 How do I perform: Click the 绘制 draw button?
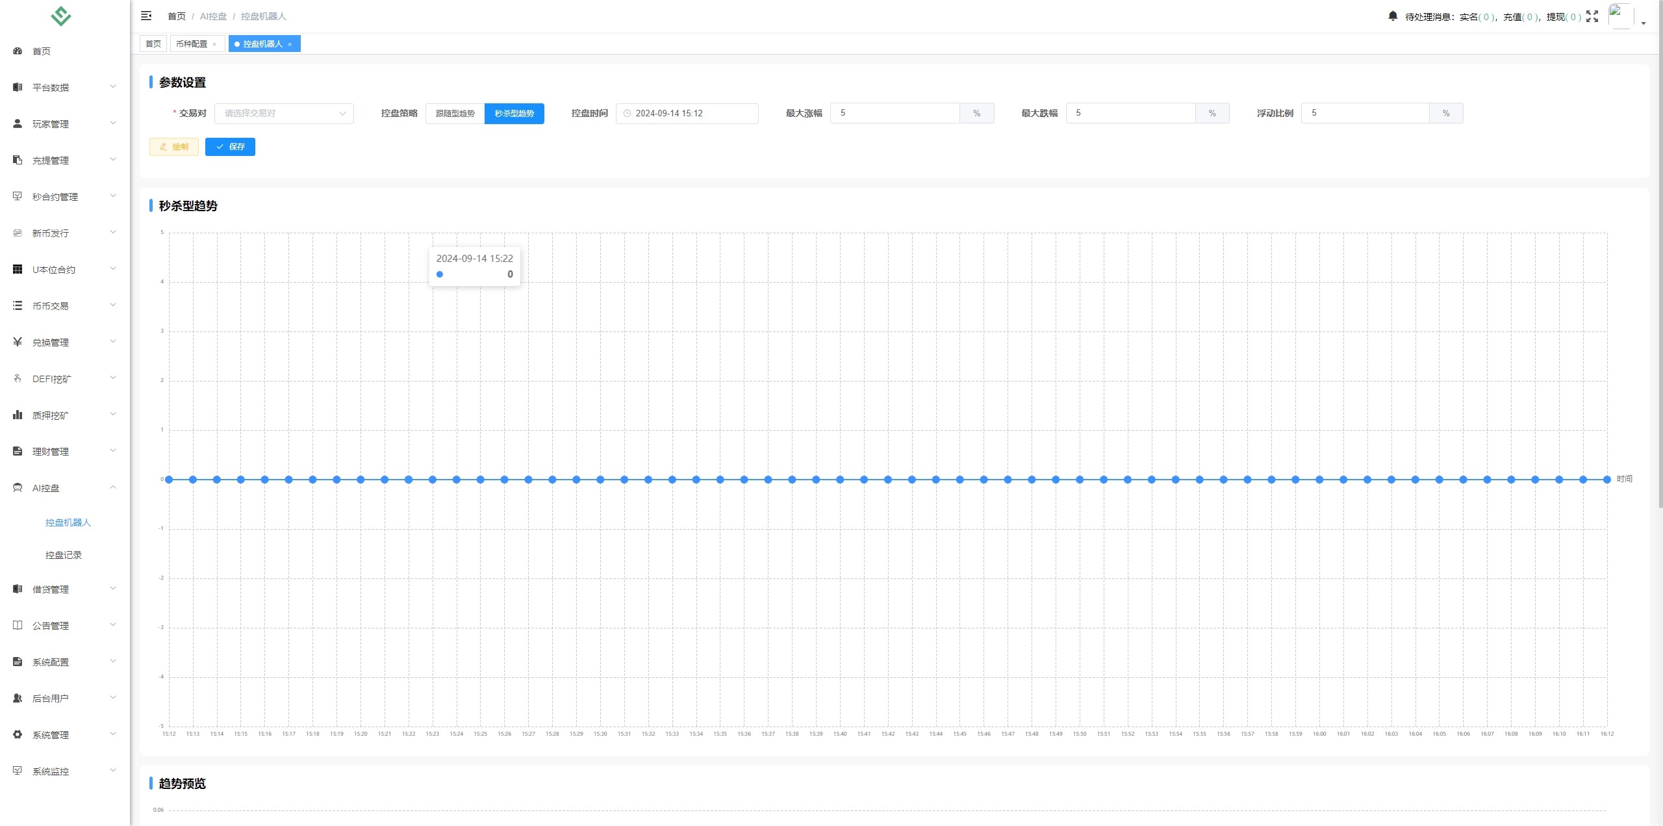[174, 147]
